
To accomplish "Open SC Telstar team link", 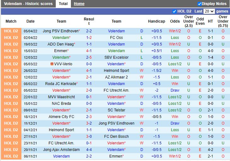I will [117, 110].
